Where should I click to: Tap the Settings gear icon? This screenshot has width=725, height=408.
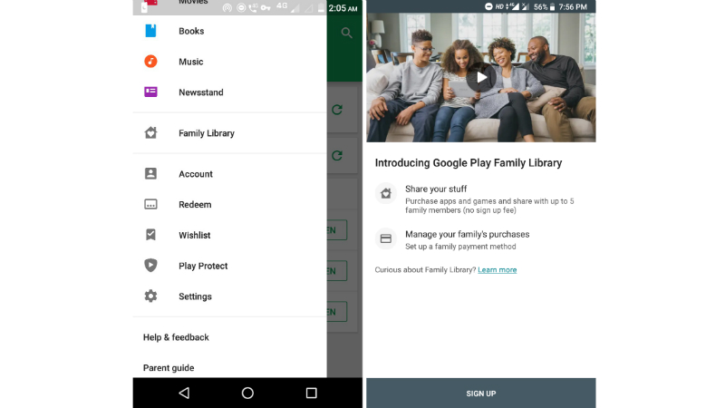click(x=150, y=296)
